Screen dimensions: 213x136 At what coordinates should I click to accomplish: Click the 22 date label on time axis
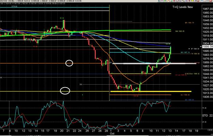coord(74,131)
